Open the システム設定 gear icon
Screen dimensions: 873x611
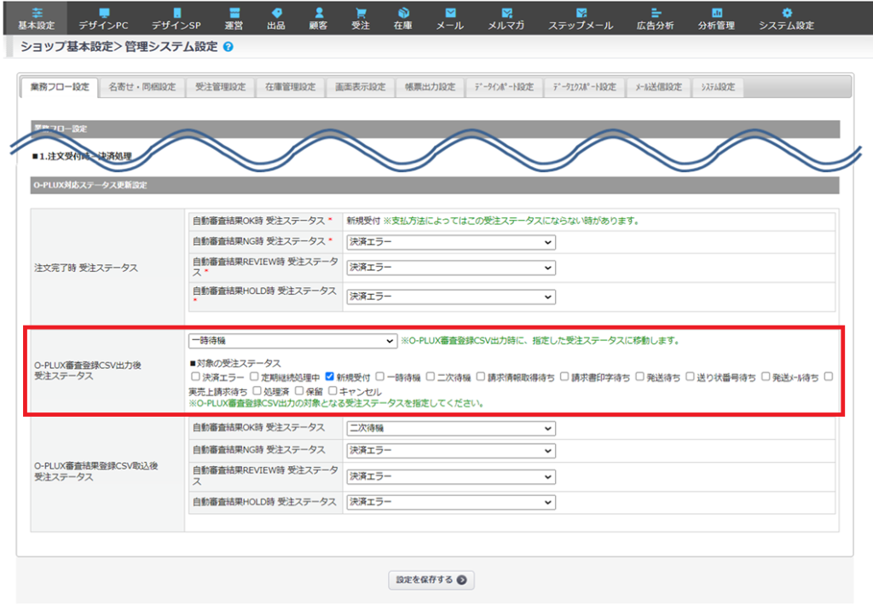point(786,13)
